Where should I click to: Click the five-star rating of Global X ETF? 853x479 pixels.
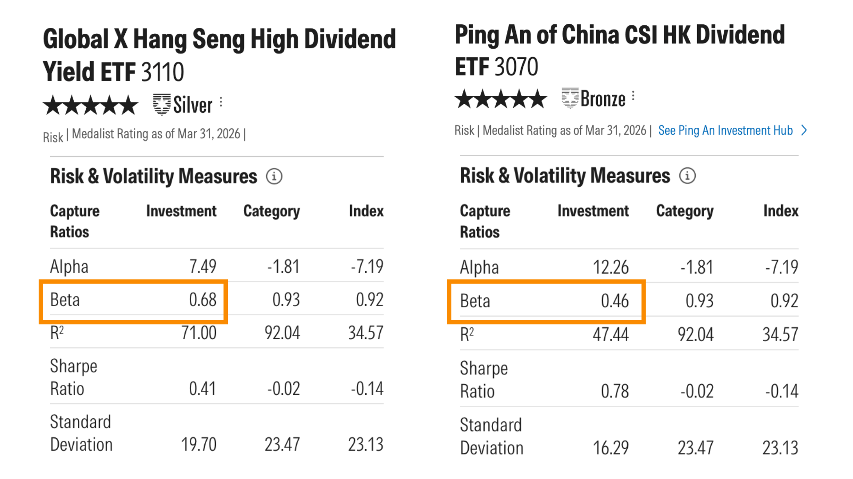pos(91,105)
